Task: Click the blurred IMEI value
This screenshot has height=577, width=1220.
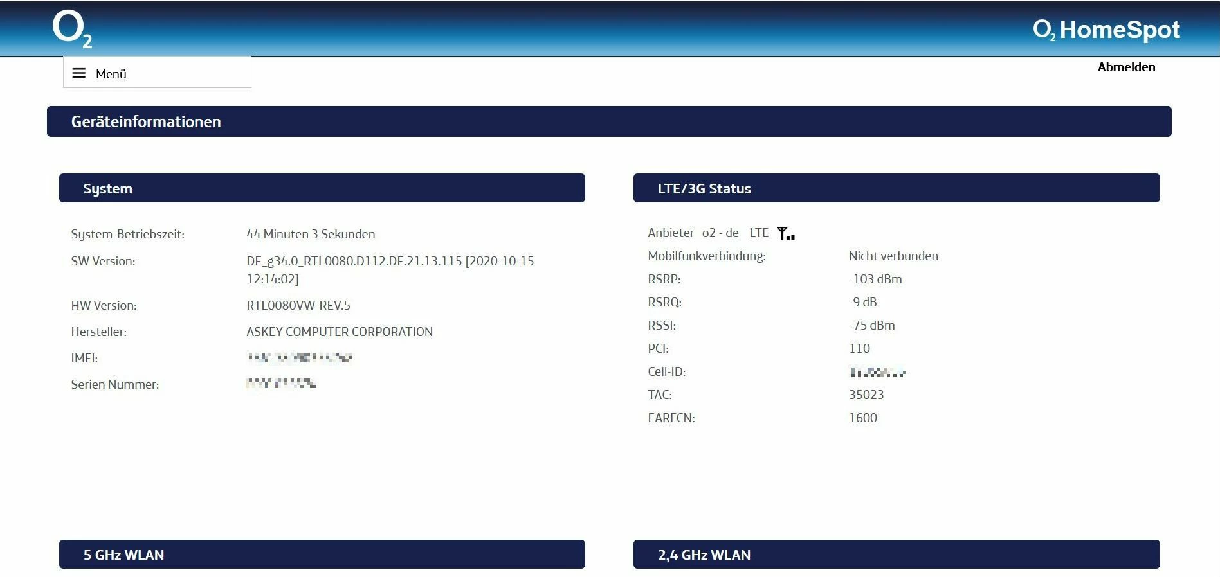Action: click(x=300, y=358)
